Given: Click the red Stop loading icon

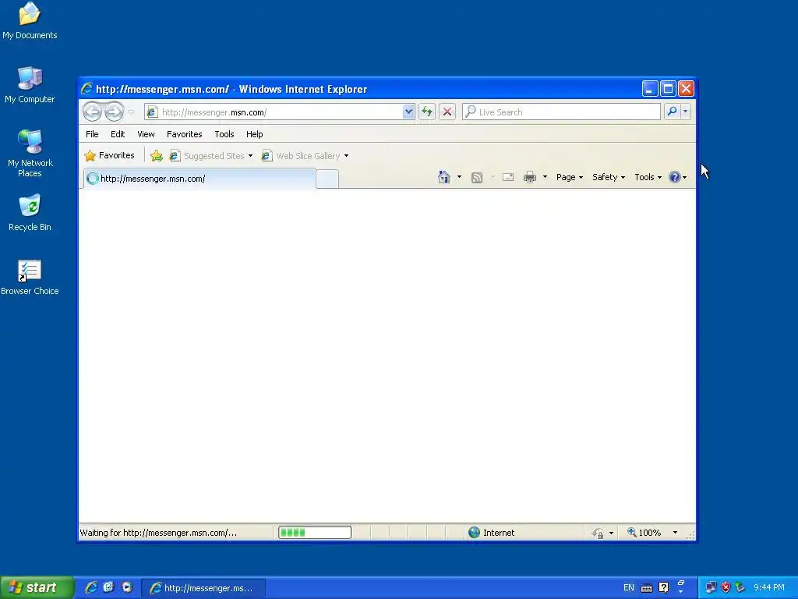Looking at the screenshot, I should [x=447, y=112].
